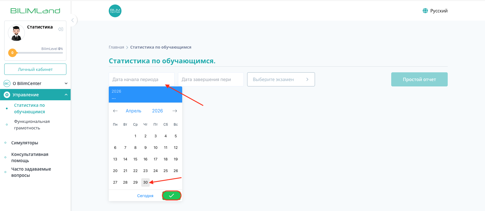The width and height of the screenshot is (485, 211).
Task: Open Часто задаваемые вопросы menu item
Action: (31, 172)
